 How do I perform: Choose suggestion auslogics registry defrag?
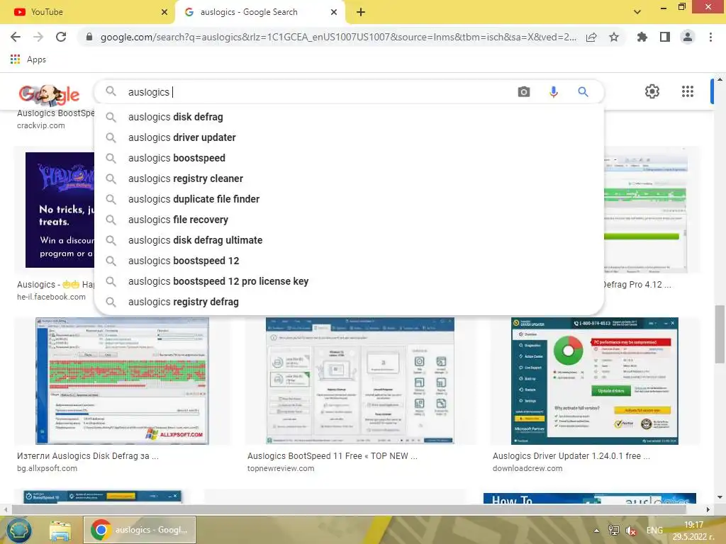(x=349, y=302)
